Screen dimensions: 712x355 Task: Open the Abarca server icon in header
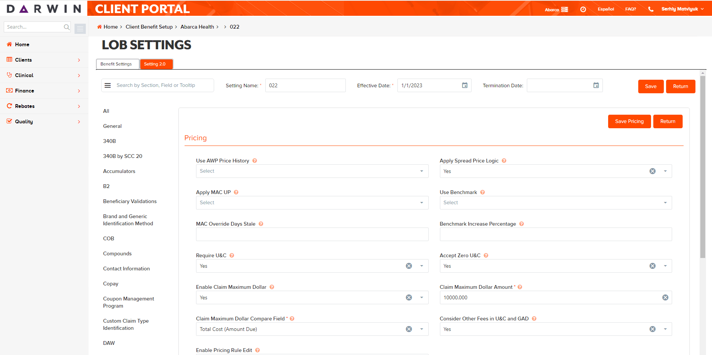tap(564, 9)
